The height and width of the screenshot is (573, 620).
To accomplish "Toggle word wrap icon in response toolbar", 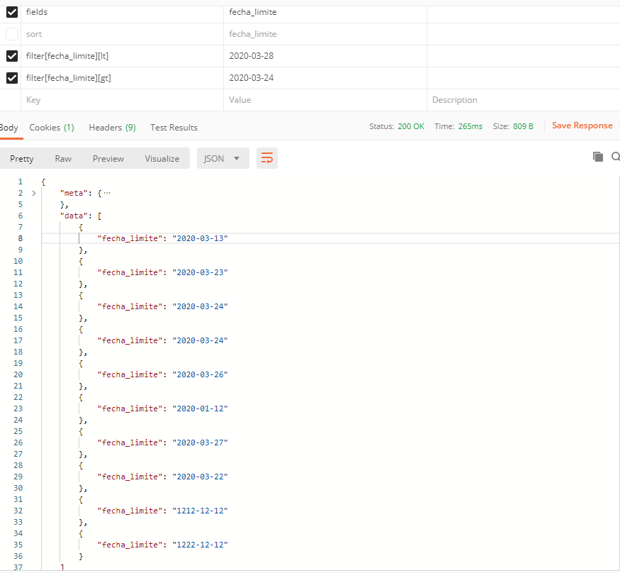I will (x=267, y=158).
